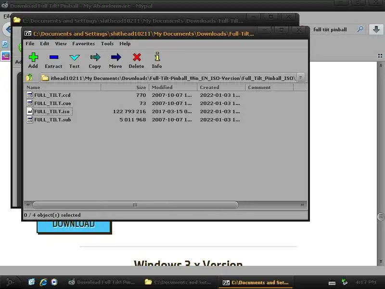Click the FULL_TILT.cue file icon

pyautogui.click(x=30, y=103)
